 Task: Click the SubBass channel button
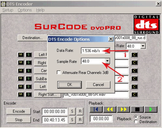click(41, 78)
